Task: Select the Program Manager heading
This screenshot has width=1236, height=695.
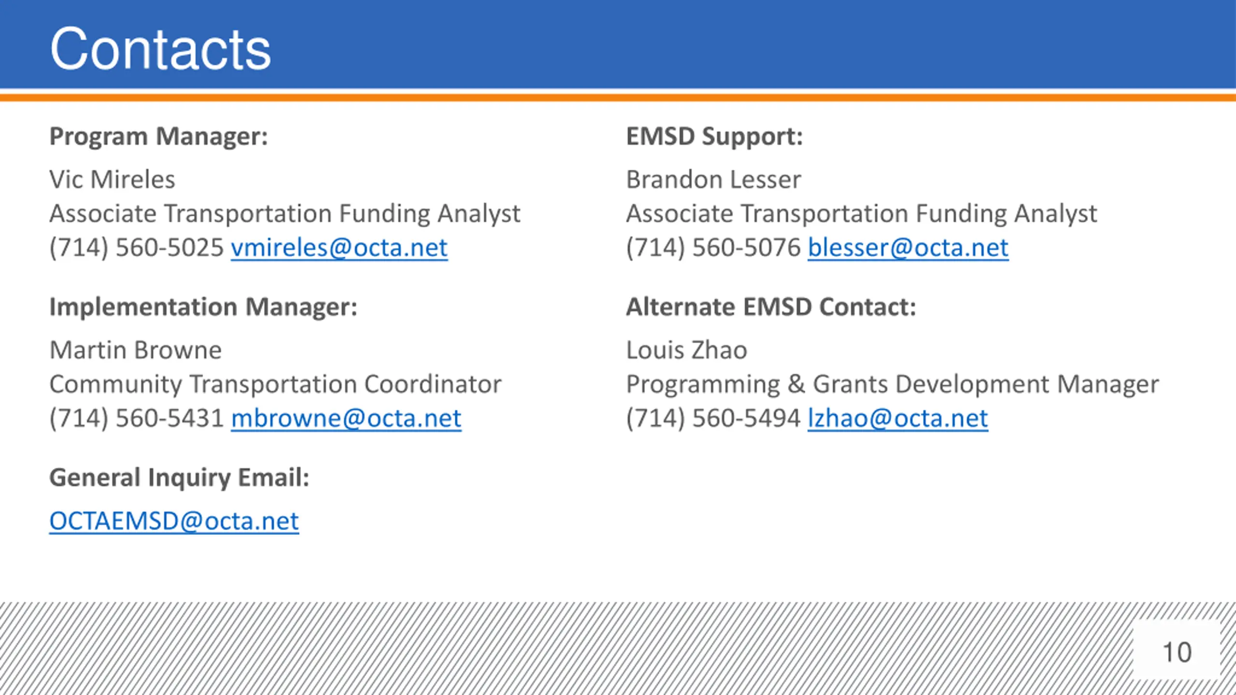Action: coord(158,137)
